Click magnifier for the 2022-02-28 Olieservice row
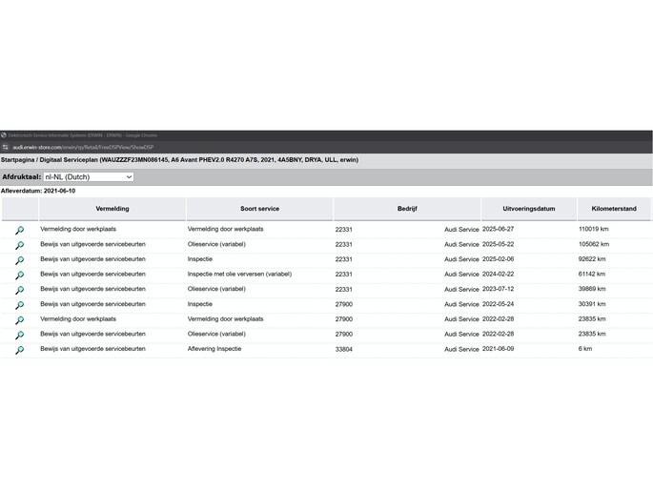 tap(19, 336)
